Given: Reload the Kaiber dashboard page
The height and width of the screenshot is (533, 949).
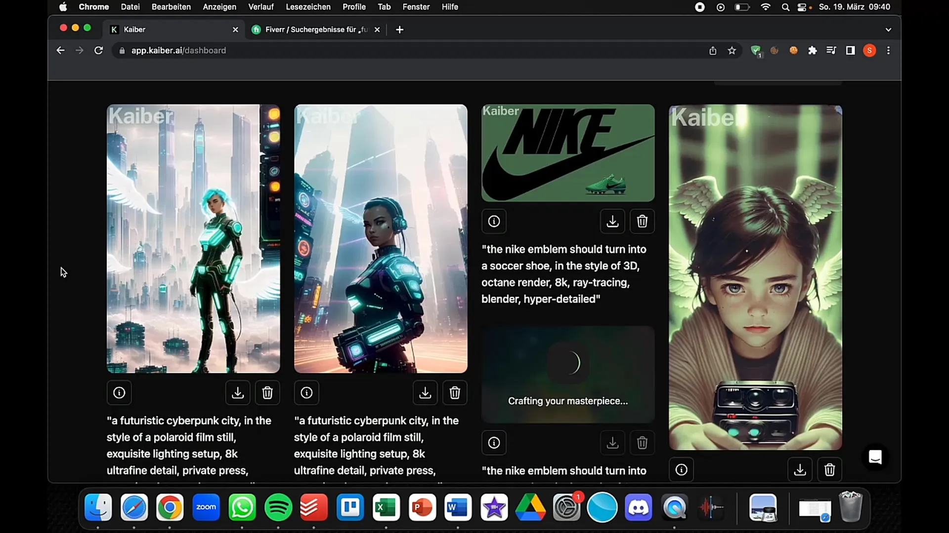Looking at the screenshot, I should [98, 50].
